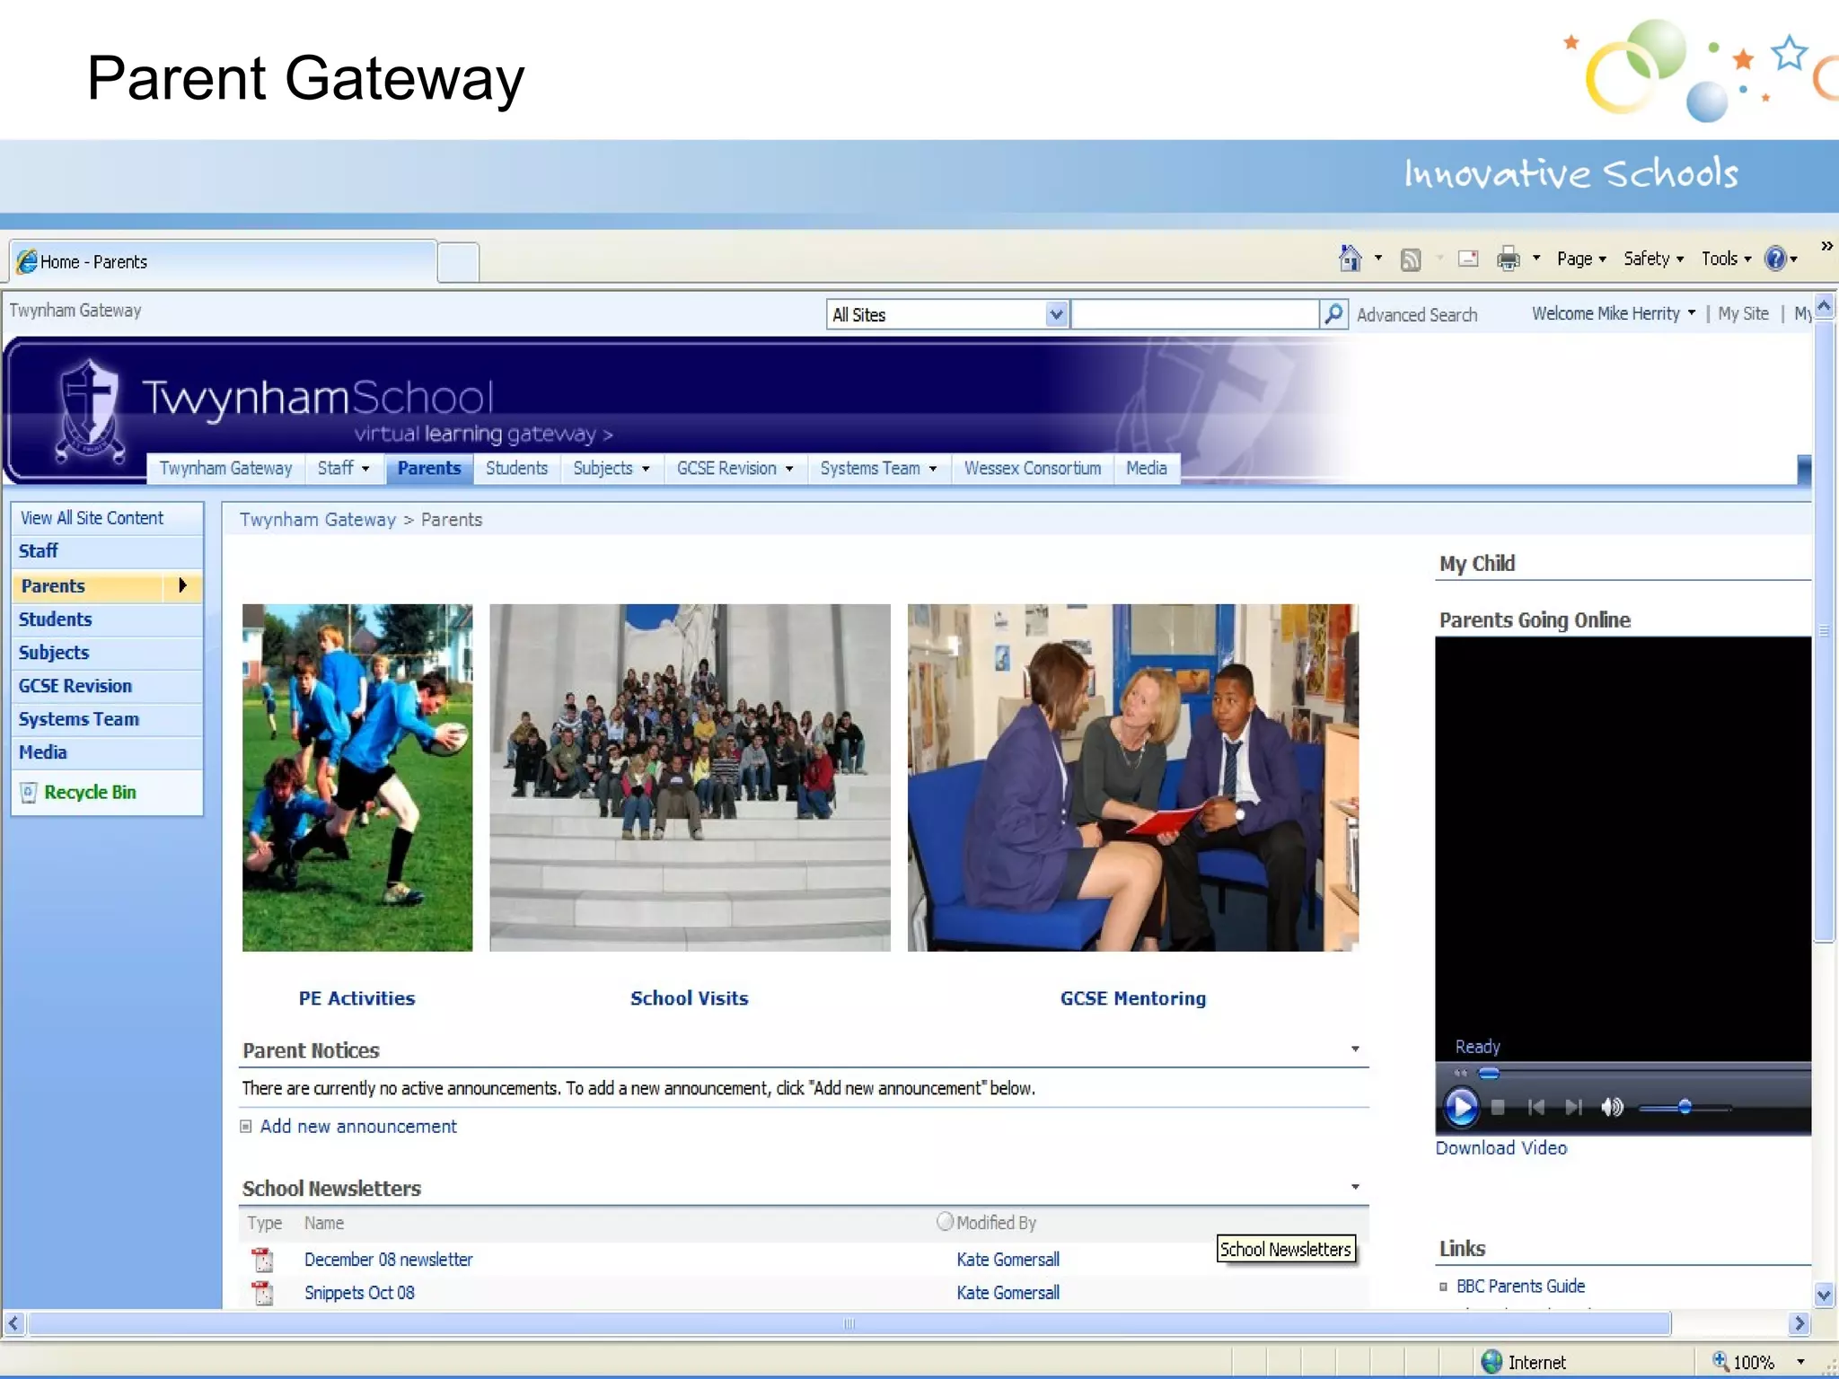This screenshot has height=1379, width=1839.
Task: Click View All Site Content
Action: [x=92, y=518]
